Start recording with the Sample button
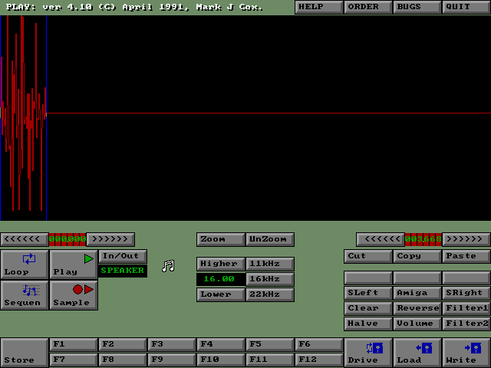Viewport: 491px width, 368px height. [x=74, y=294]
